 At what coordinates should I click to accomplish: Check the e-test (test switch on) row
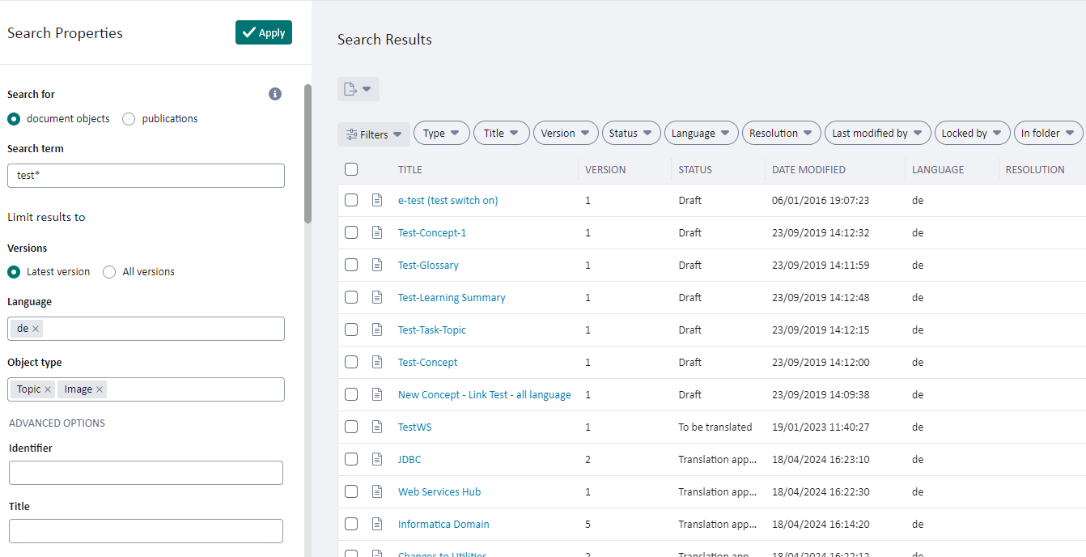click(x=351, y=200)
